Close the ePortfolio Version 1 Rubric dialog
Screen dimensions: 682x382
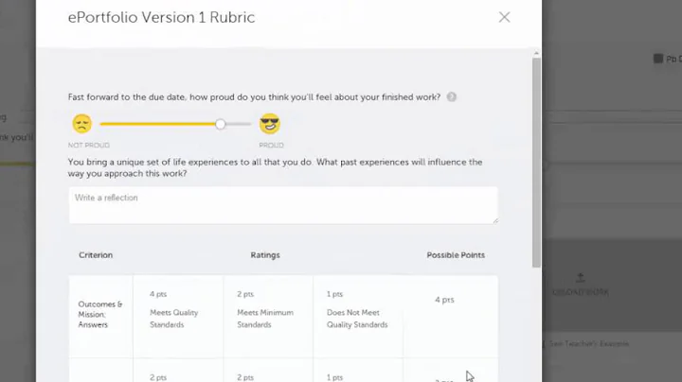(504, 17)
